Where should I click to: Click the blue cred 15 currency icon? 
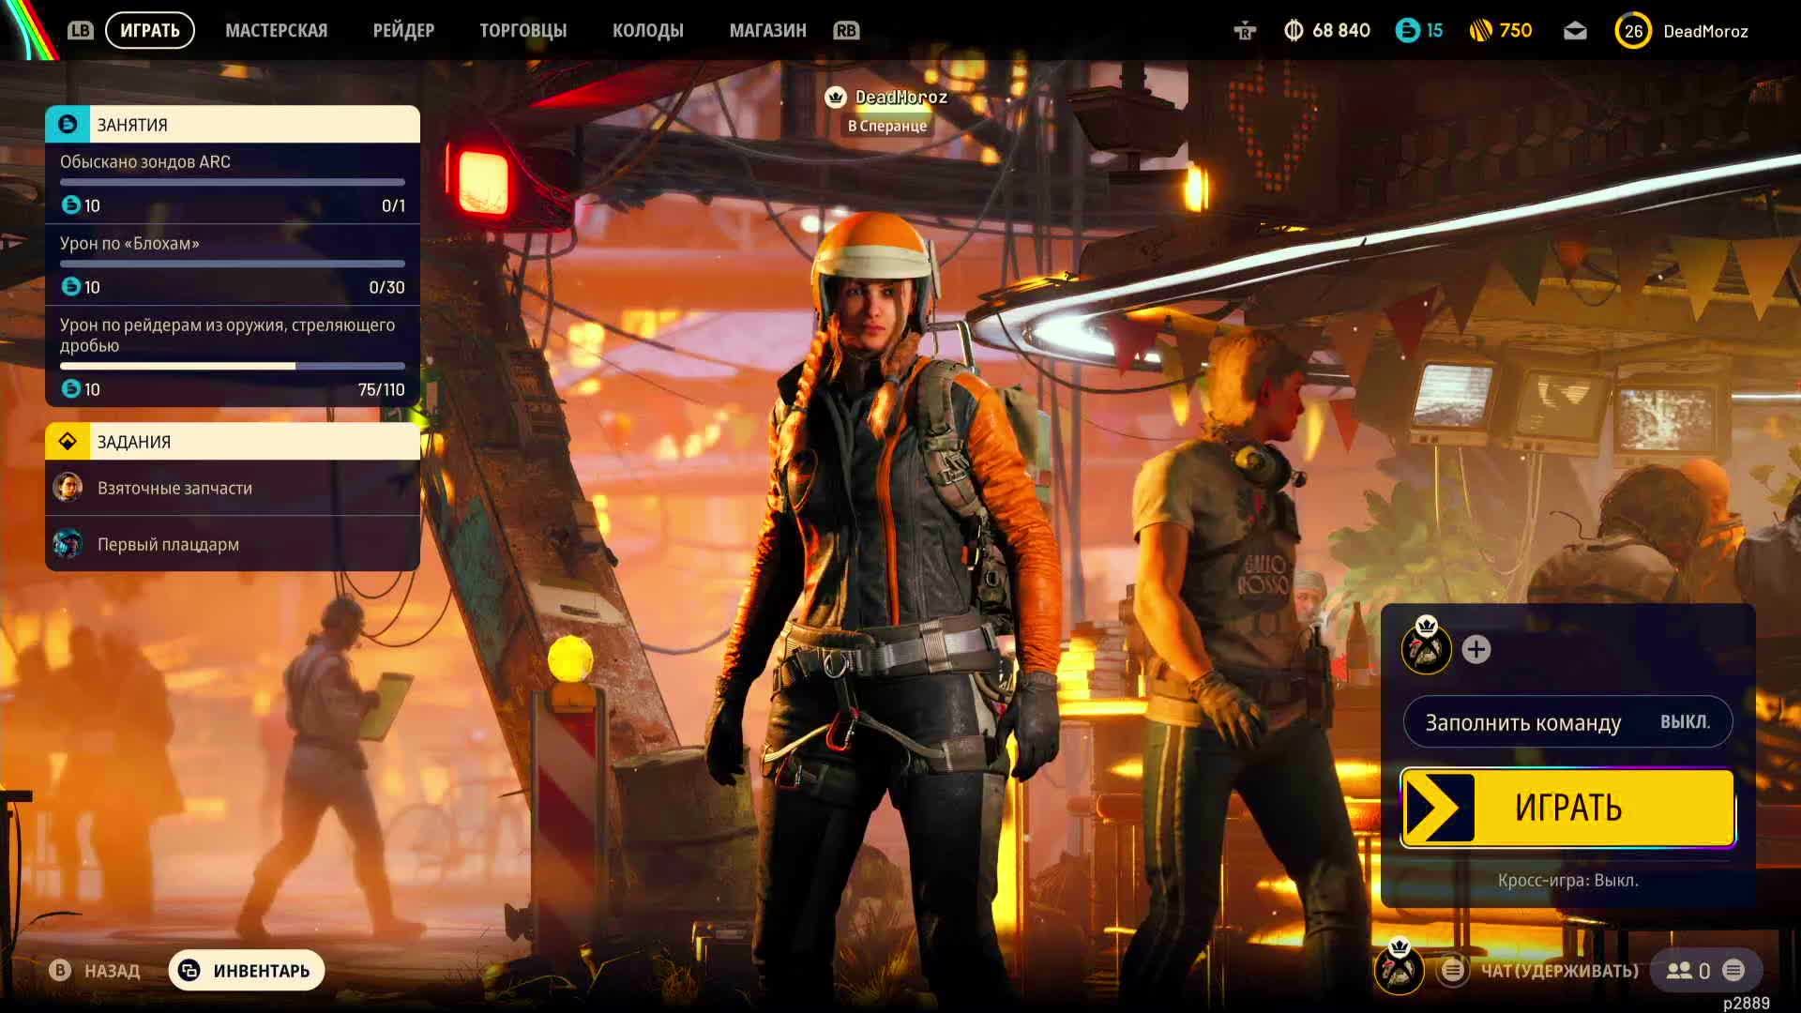click(x=1407, y=31)
